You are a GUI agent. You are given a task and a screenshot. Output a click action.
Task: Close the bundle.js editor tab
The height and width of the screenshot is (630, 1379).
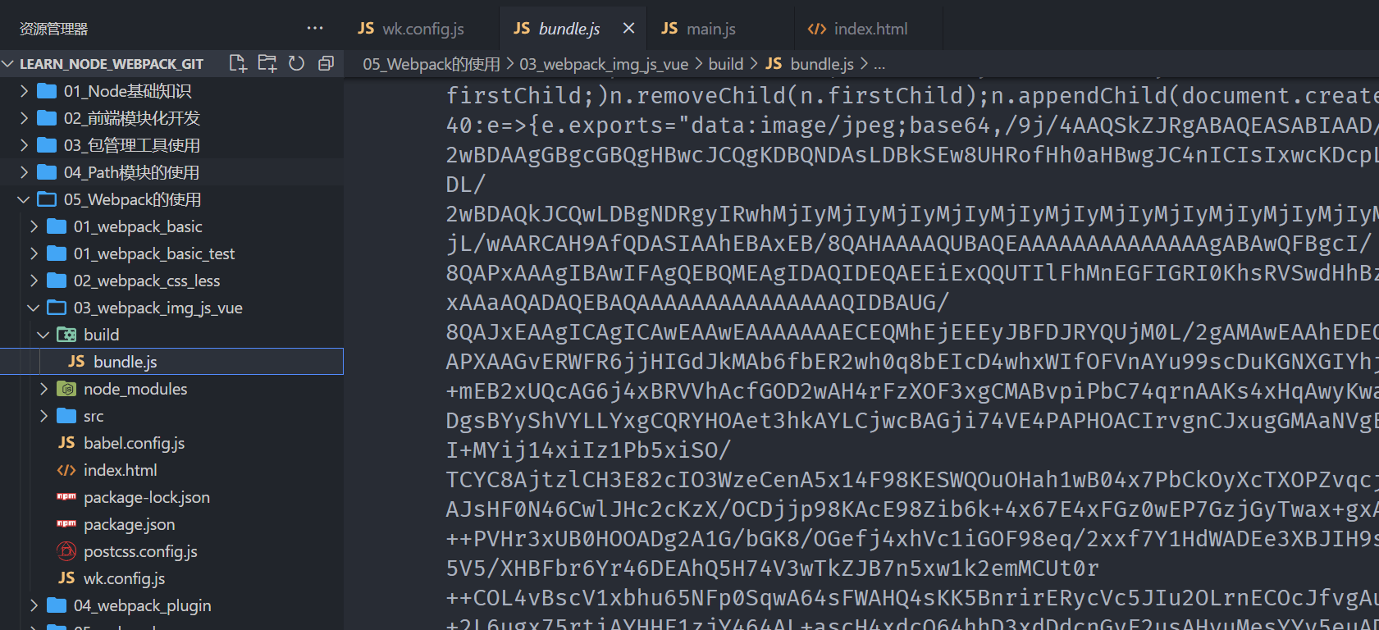click(628, 29)
